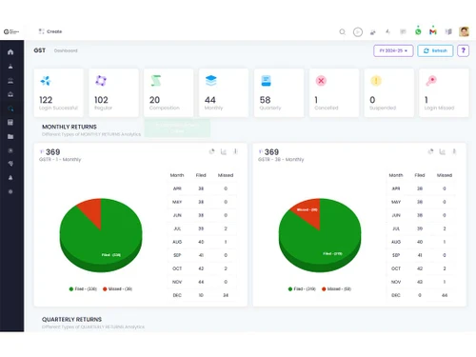This screenshot has height=357, width=476.
Task: Click the scroll icon on the Composition card
Action: [156, 81]
